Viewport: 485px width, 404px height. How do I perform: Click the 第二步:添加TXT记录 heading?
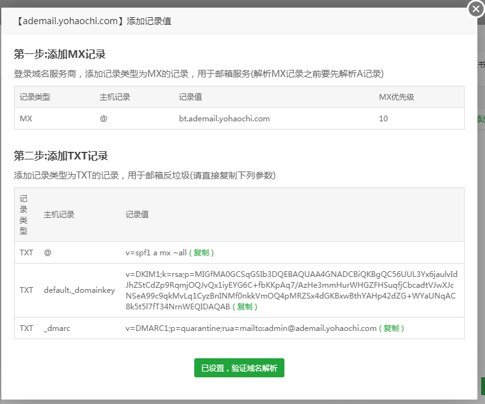61,156
